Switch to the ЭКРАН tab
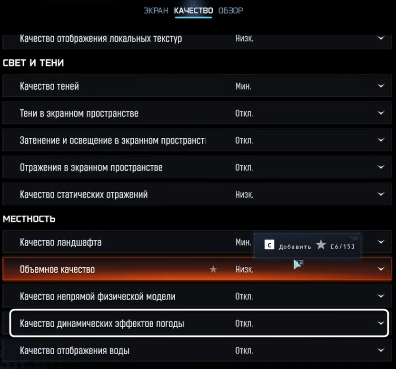This screenshot has height=369, width=396. coord(156,10)
